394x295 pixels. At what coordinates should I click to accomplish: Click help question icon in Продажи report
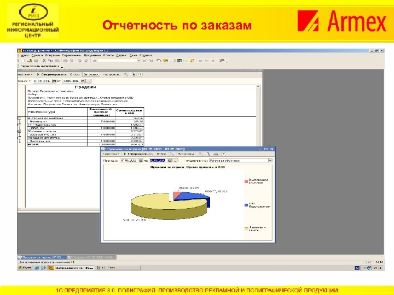(x=141, y=74)
